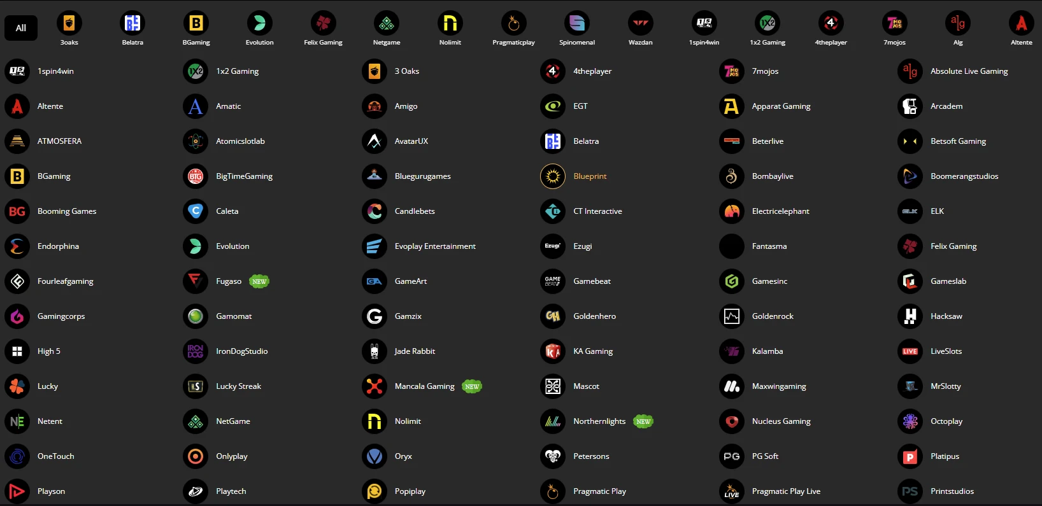Click the Netent NE icon

(17, 421)
